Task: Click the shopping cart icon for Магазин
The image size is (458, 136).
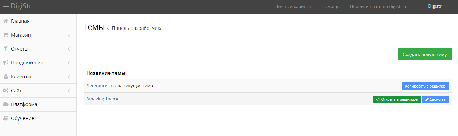Action: [5, 35]
